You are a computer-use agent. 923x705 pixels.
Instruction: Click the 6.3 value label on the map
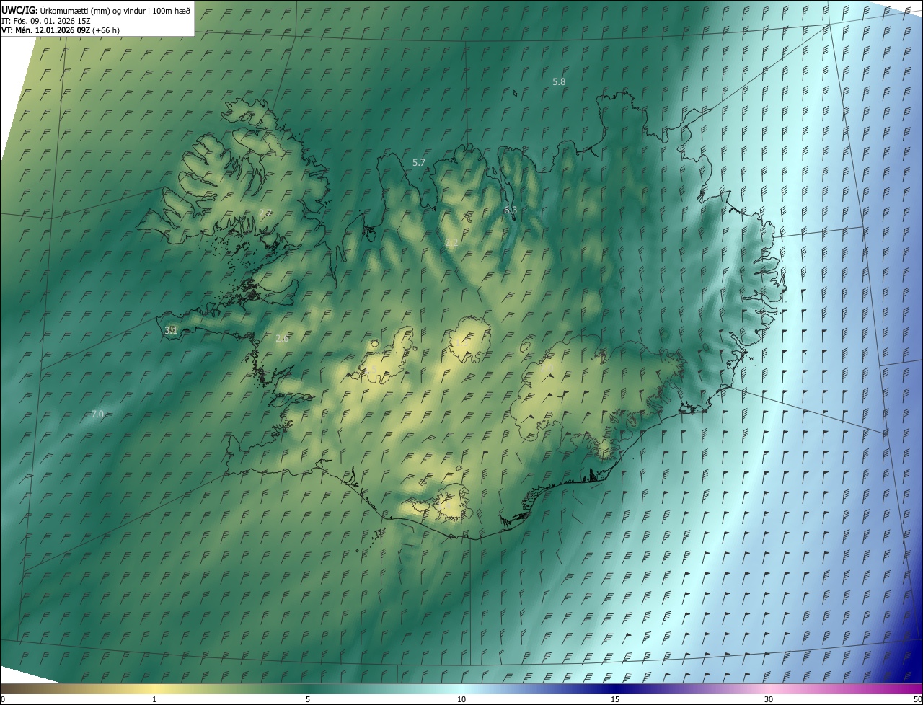click(511, 210)
